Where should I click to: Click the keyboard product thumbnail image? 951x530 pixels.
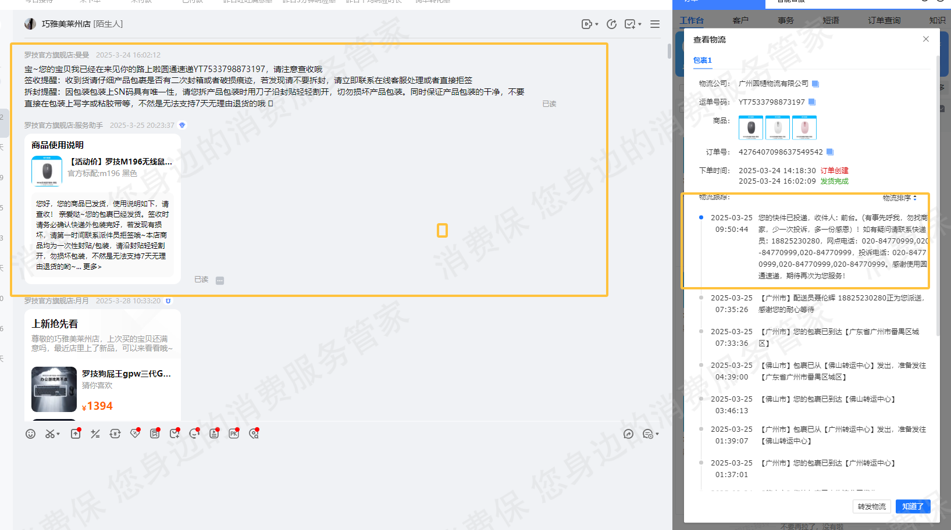(54, 389)
